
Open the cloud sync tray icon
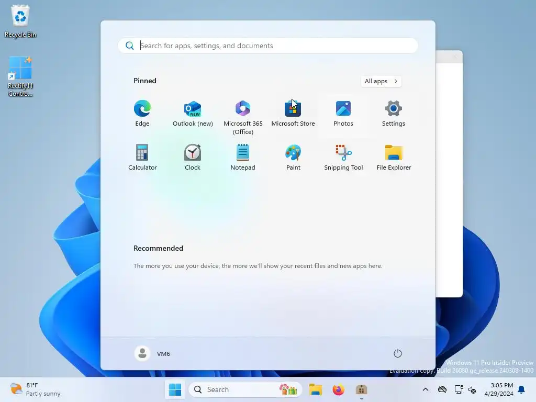442,389
